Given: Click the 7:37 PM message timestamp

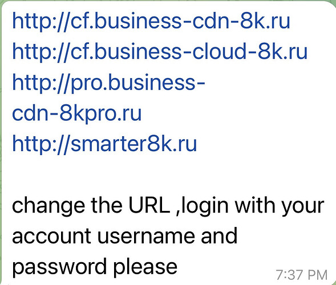Looking at the screenshot, I should tap(302, 275).
